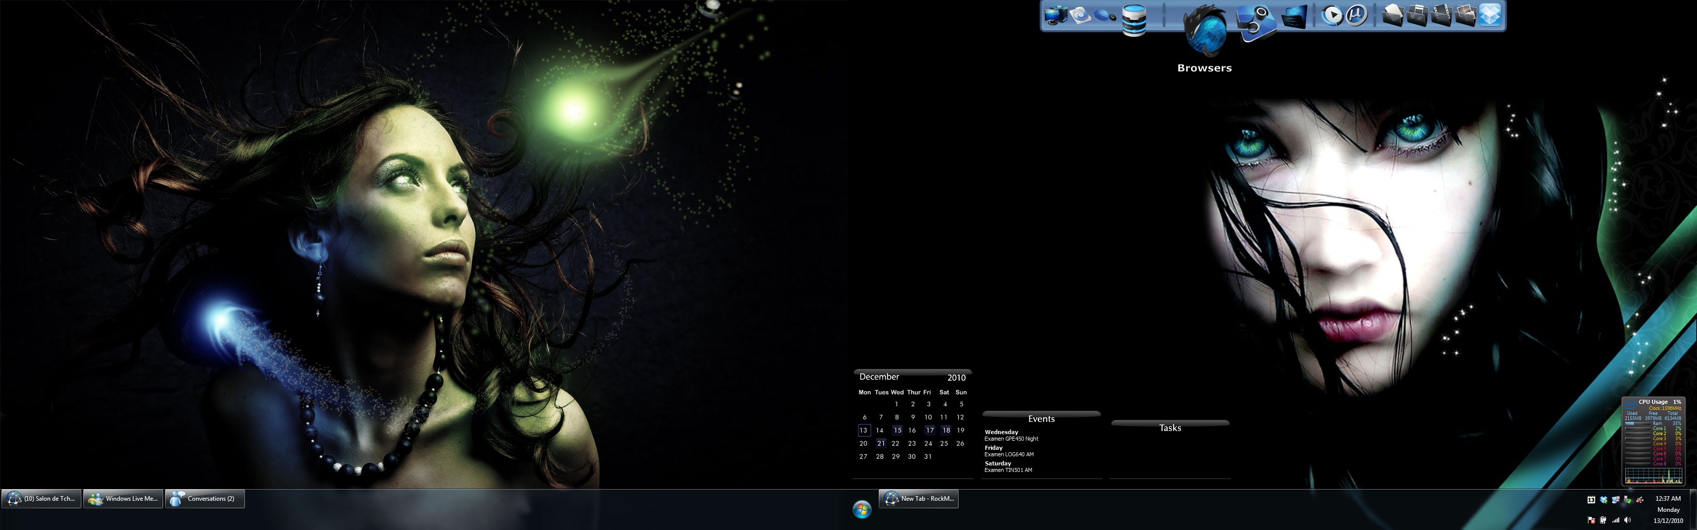Open the My Computer icon in the dock

click(1056, 15)
